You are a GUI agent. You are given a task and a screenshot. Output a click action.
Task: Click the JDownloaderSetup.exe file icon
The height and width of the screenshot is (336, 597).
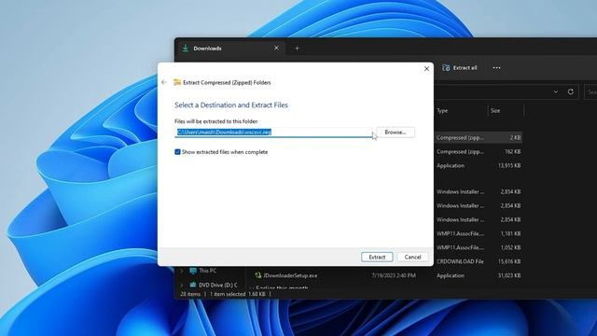pos(257,275)
